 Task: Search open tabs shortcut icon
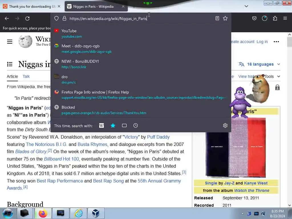pyautogui.click(x=124, y=125)
